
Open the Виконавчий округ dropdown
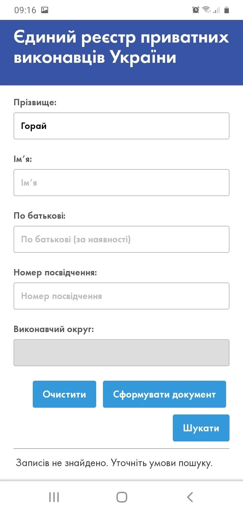point(122,353)
